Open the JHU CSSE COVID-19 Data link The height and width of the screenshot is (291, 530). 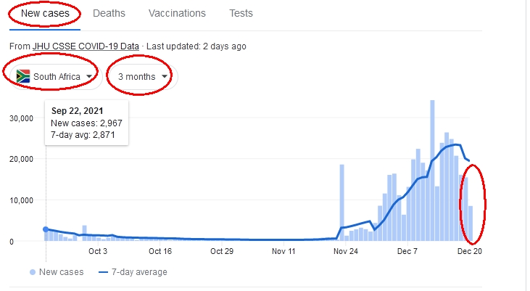tap(86, 46)
